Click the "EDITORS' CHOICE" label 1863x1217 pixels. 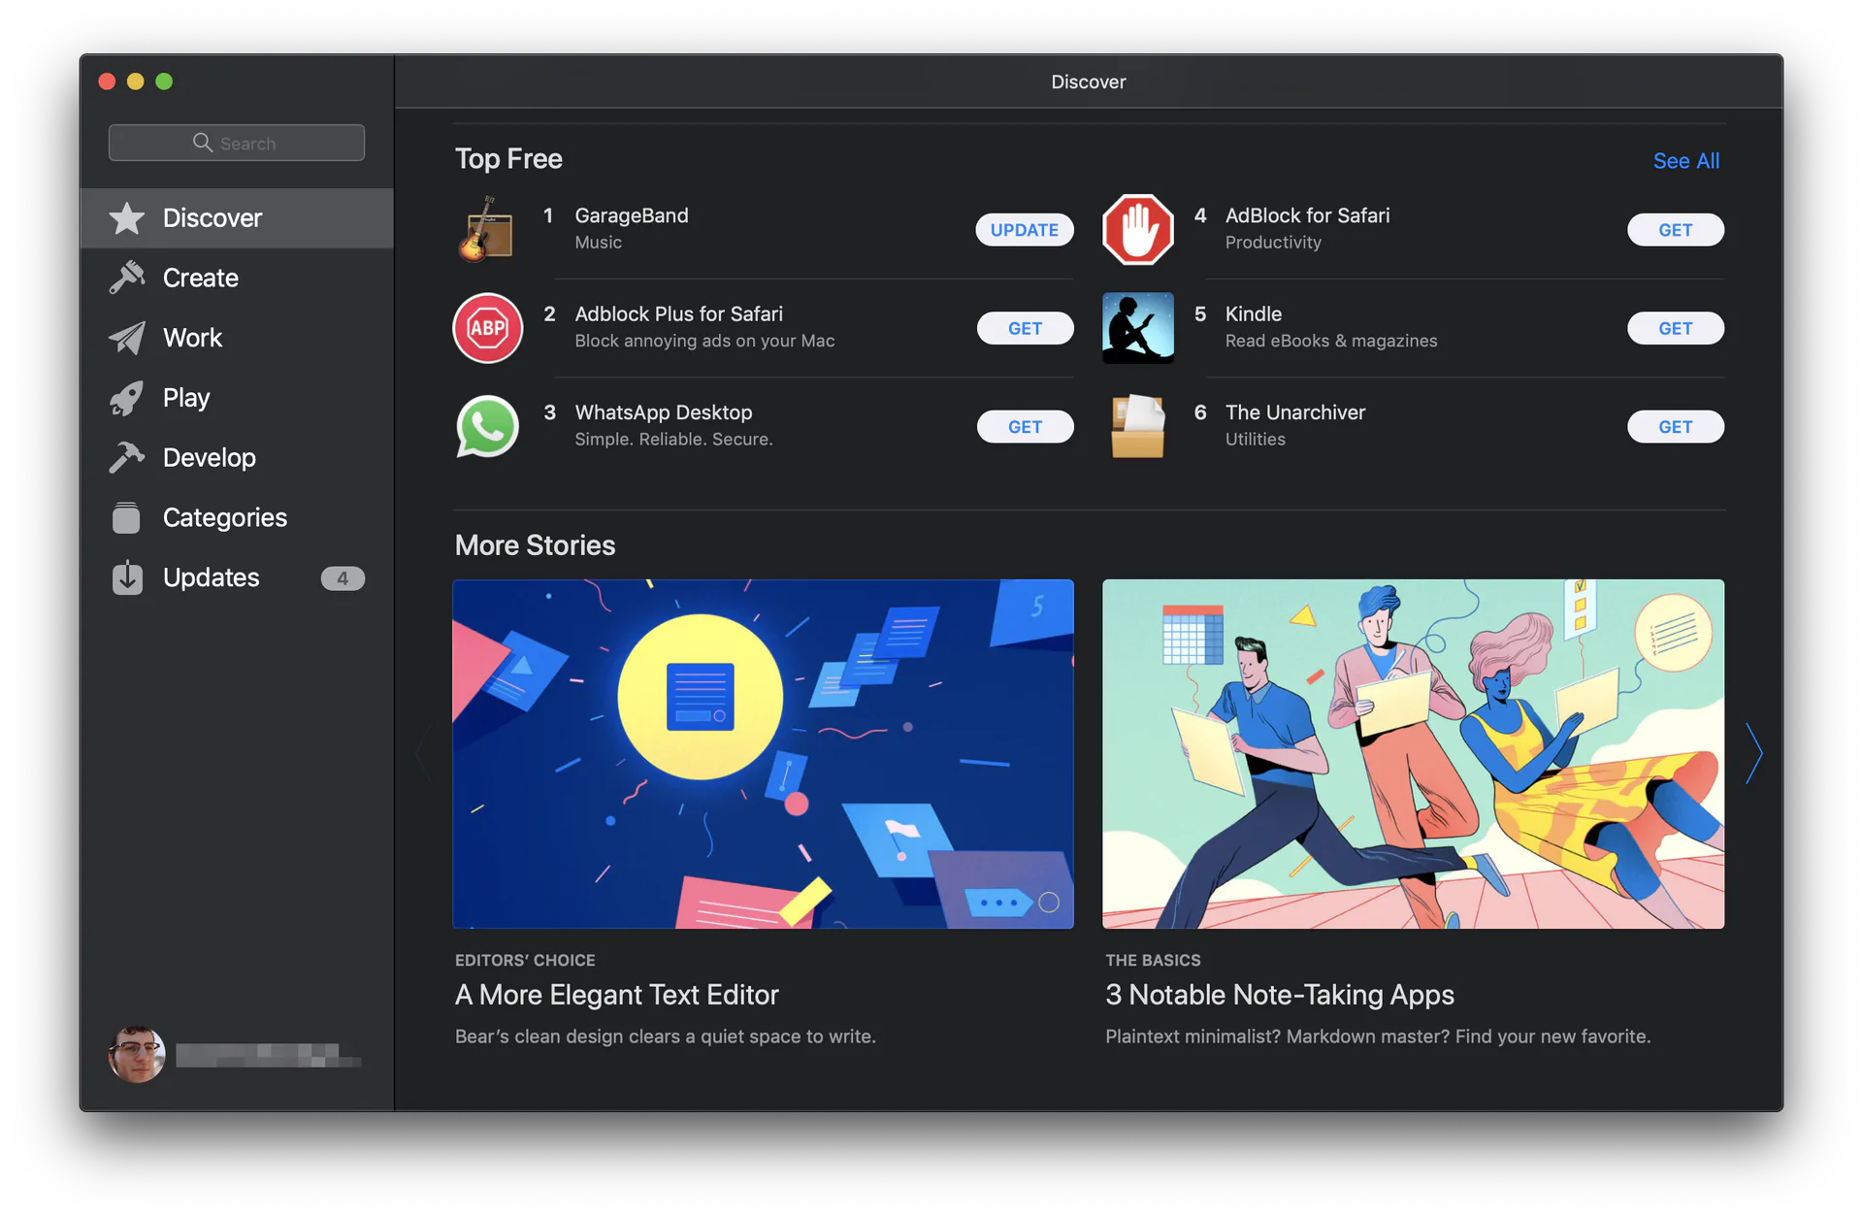(x=525, y=960)
